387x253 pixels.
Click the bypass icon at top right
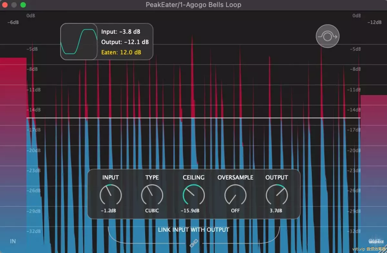[x=327, y=37]
